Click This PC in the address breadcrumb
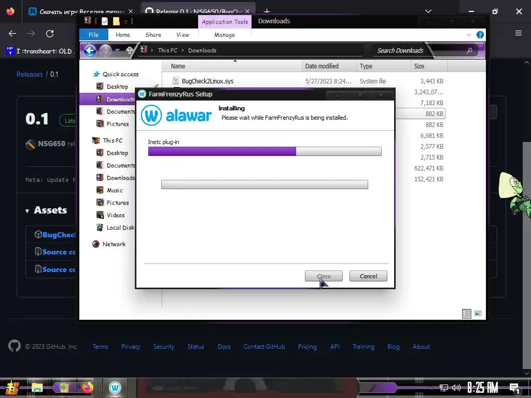Viewport: 531px width, 398px height. tap(167, 50)
